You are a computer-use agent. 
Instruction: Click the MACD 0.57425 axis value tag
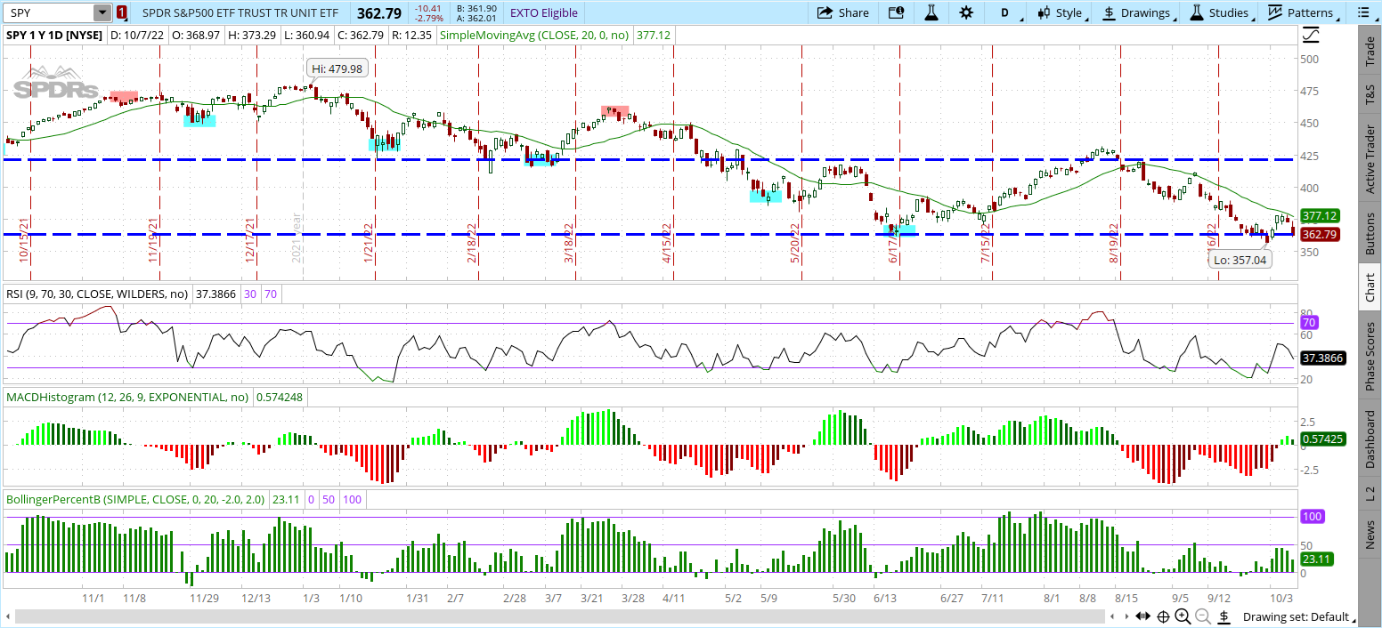[1322, 439]
